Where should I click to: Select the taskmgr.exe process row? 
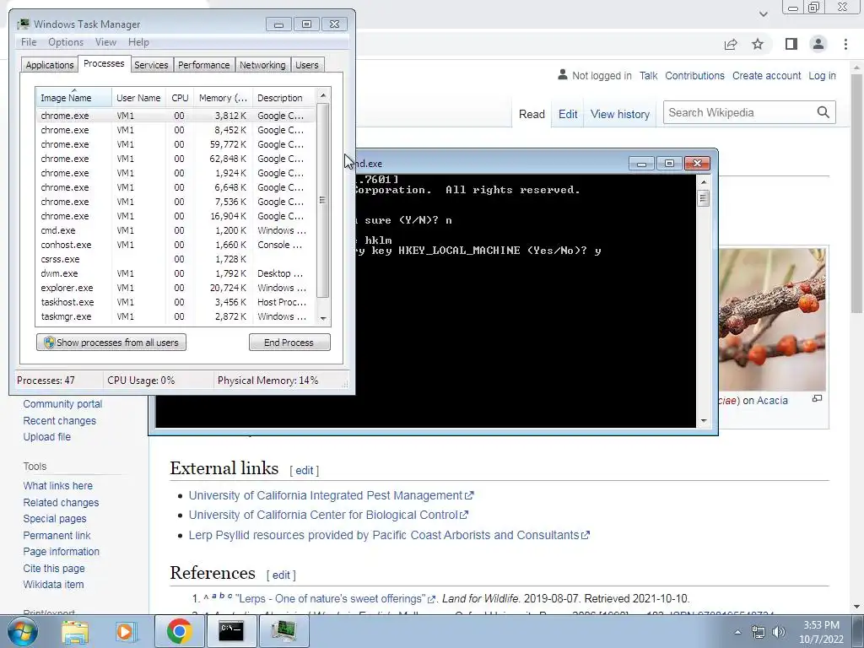(x=175, y=316)
